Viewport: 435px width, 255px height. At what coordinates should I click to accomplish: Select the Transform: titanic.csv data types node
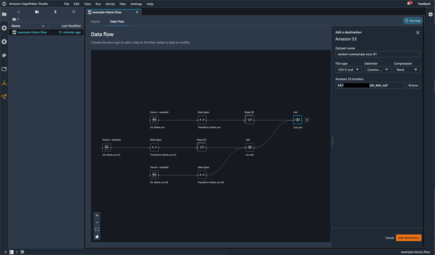point(202,120)
